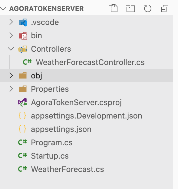Collapse the AGORATOKENSERVER section

pyautogui.click(x=3, y=9)
